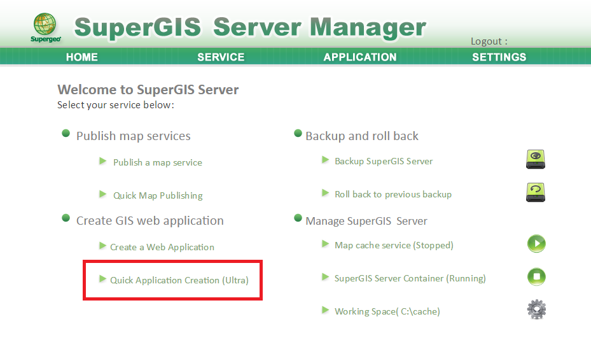
Task: Click the Backup and roll back heading
Action: point(362,136)
